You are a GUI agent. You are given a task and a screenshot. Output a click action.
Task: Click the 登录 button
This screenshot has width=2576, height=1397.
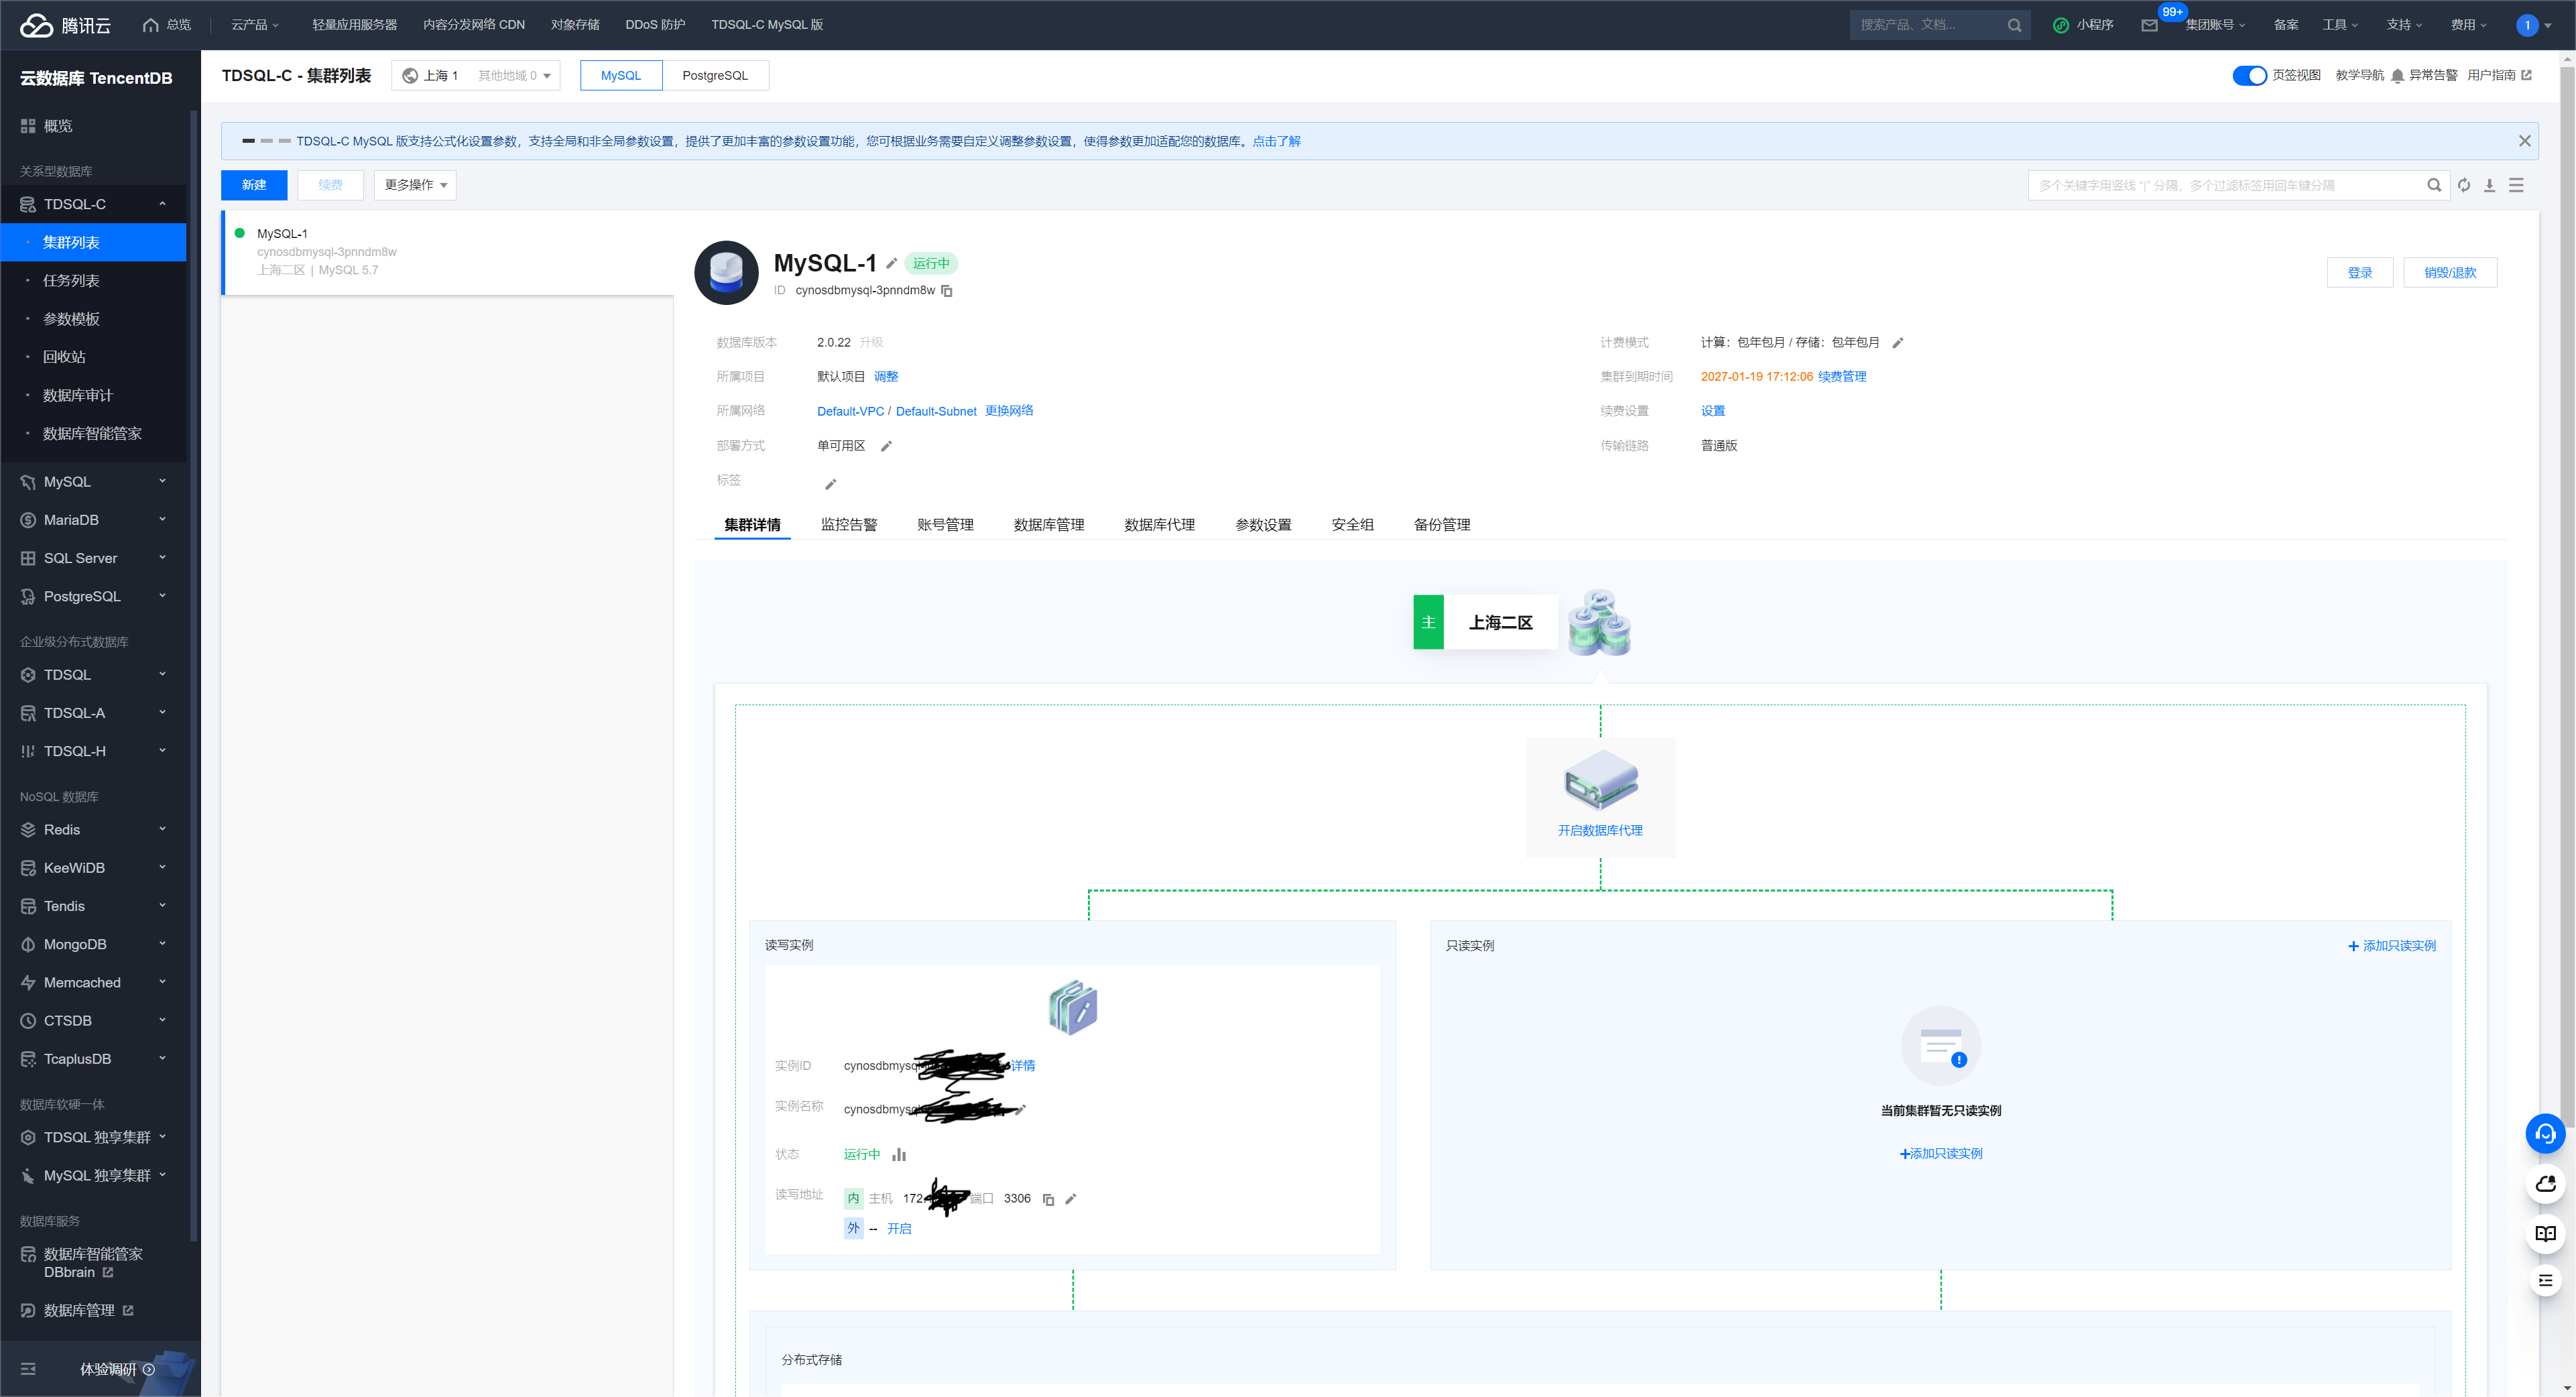[x=2360, y=273]
